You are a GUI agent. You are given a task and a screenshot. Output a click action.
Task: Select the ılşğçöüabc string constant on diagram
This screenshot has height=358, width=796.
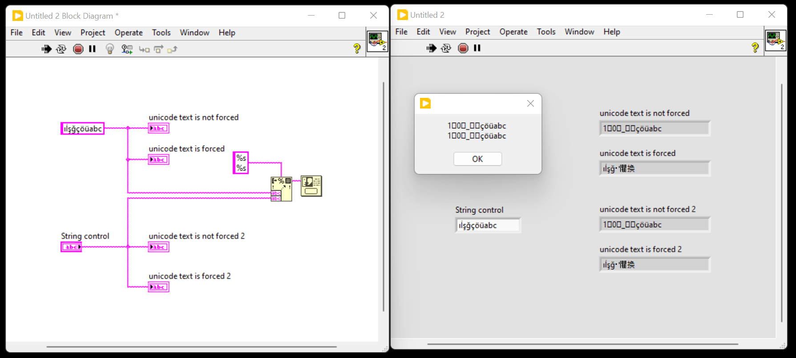click(82, 129)
